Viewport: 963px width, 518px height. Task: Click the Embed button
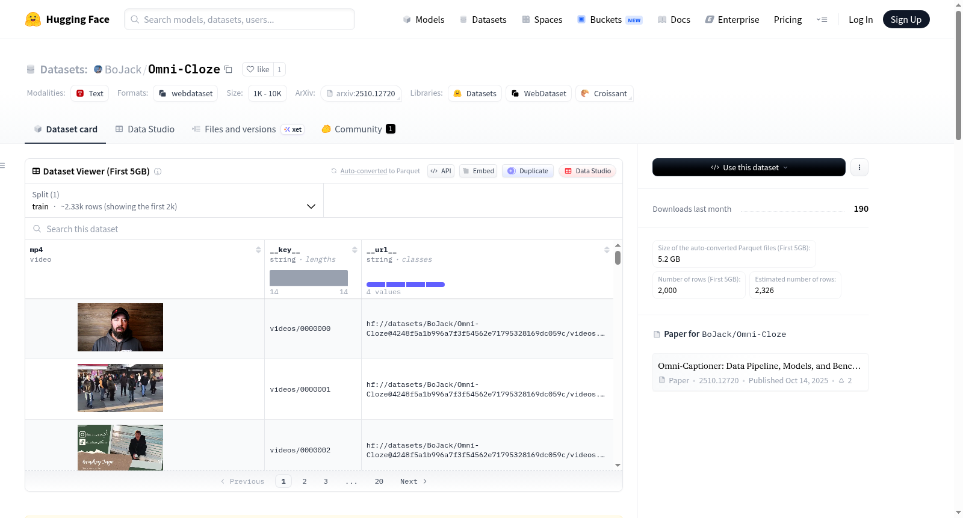coord(478,171)
